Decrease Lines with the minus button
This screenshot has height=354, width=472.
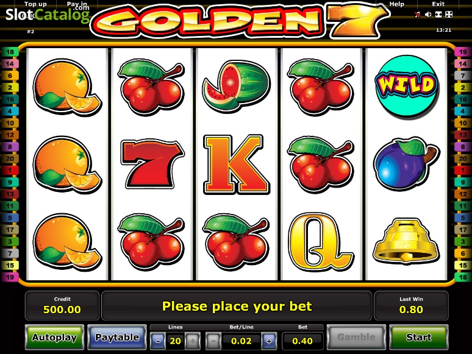click(158, 341)
